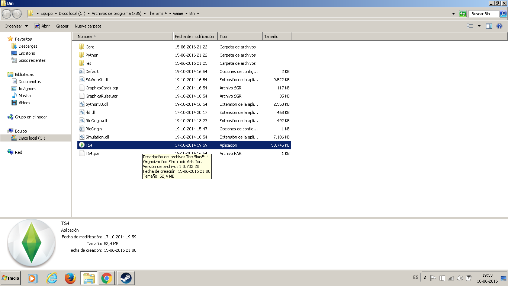Click the Buscar Bin search field
Viewport: 508px width, 286px height.
pos(483,14)
